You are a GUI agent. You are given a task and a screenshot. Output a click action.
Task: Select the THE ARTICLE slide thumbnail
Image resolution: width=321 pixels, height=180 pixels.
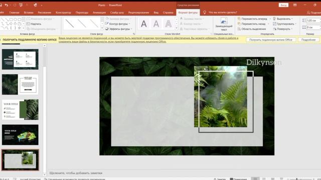20,59
